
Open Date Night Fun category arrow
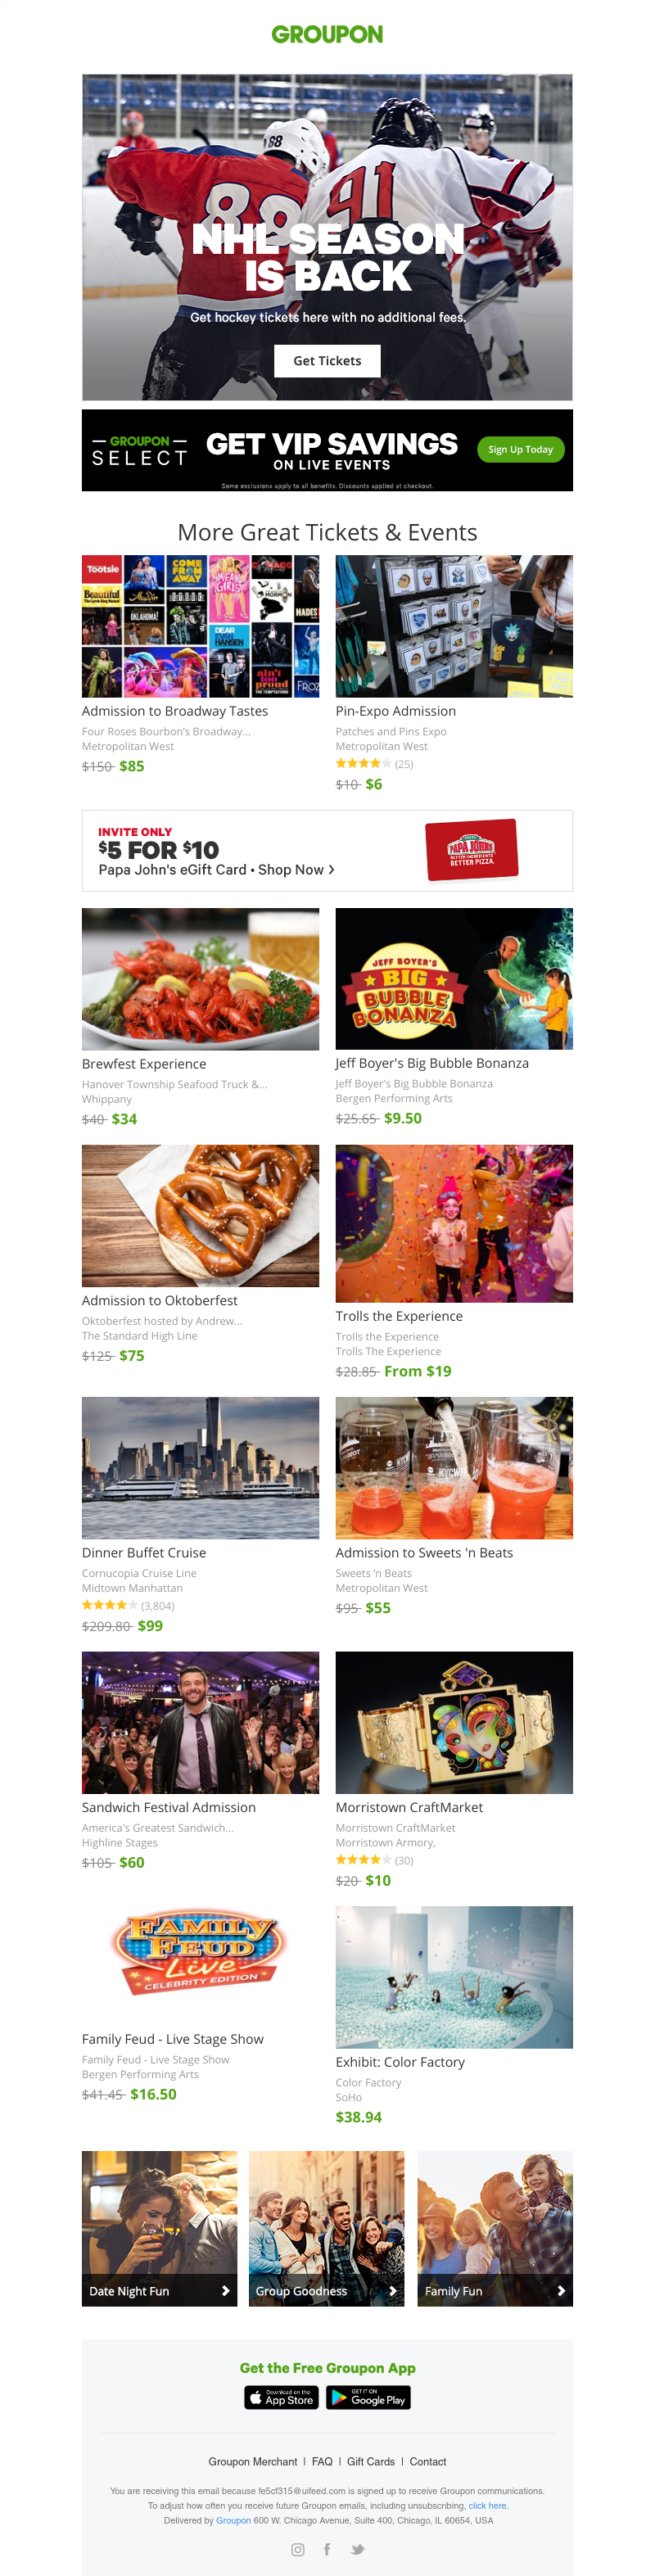click(225, 2290)
